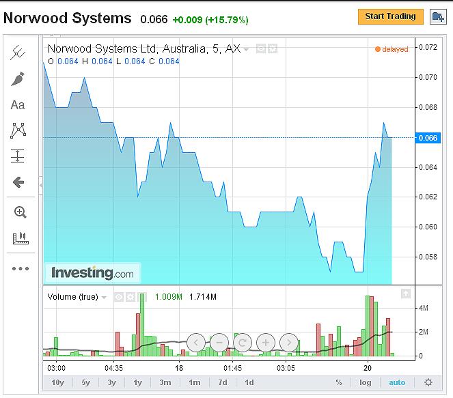Pick the measurement projection tool
The height and width of the screenshot is (398, 453).
[x=18, y=156]
